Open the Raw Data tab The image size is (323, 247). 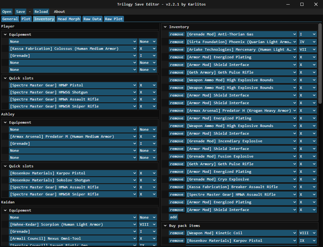92,19
